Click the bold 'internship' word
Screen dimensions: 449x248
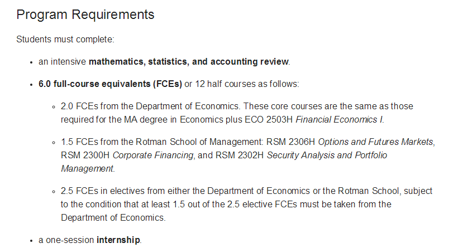[118, 240]
